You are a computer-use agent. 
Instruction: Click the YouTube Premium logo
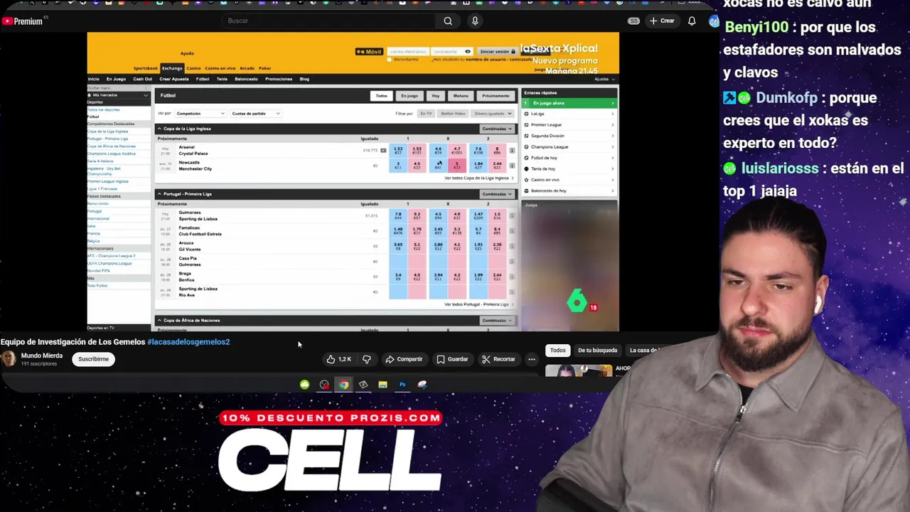pos(22,21)
